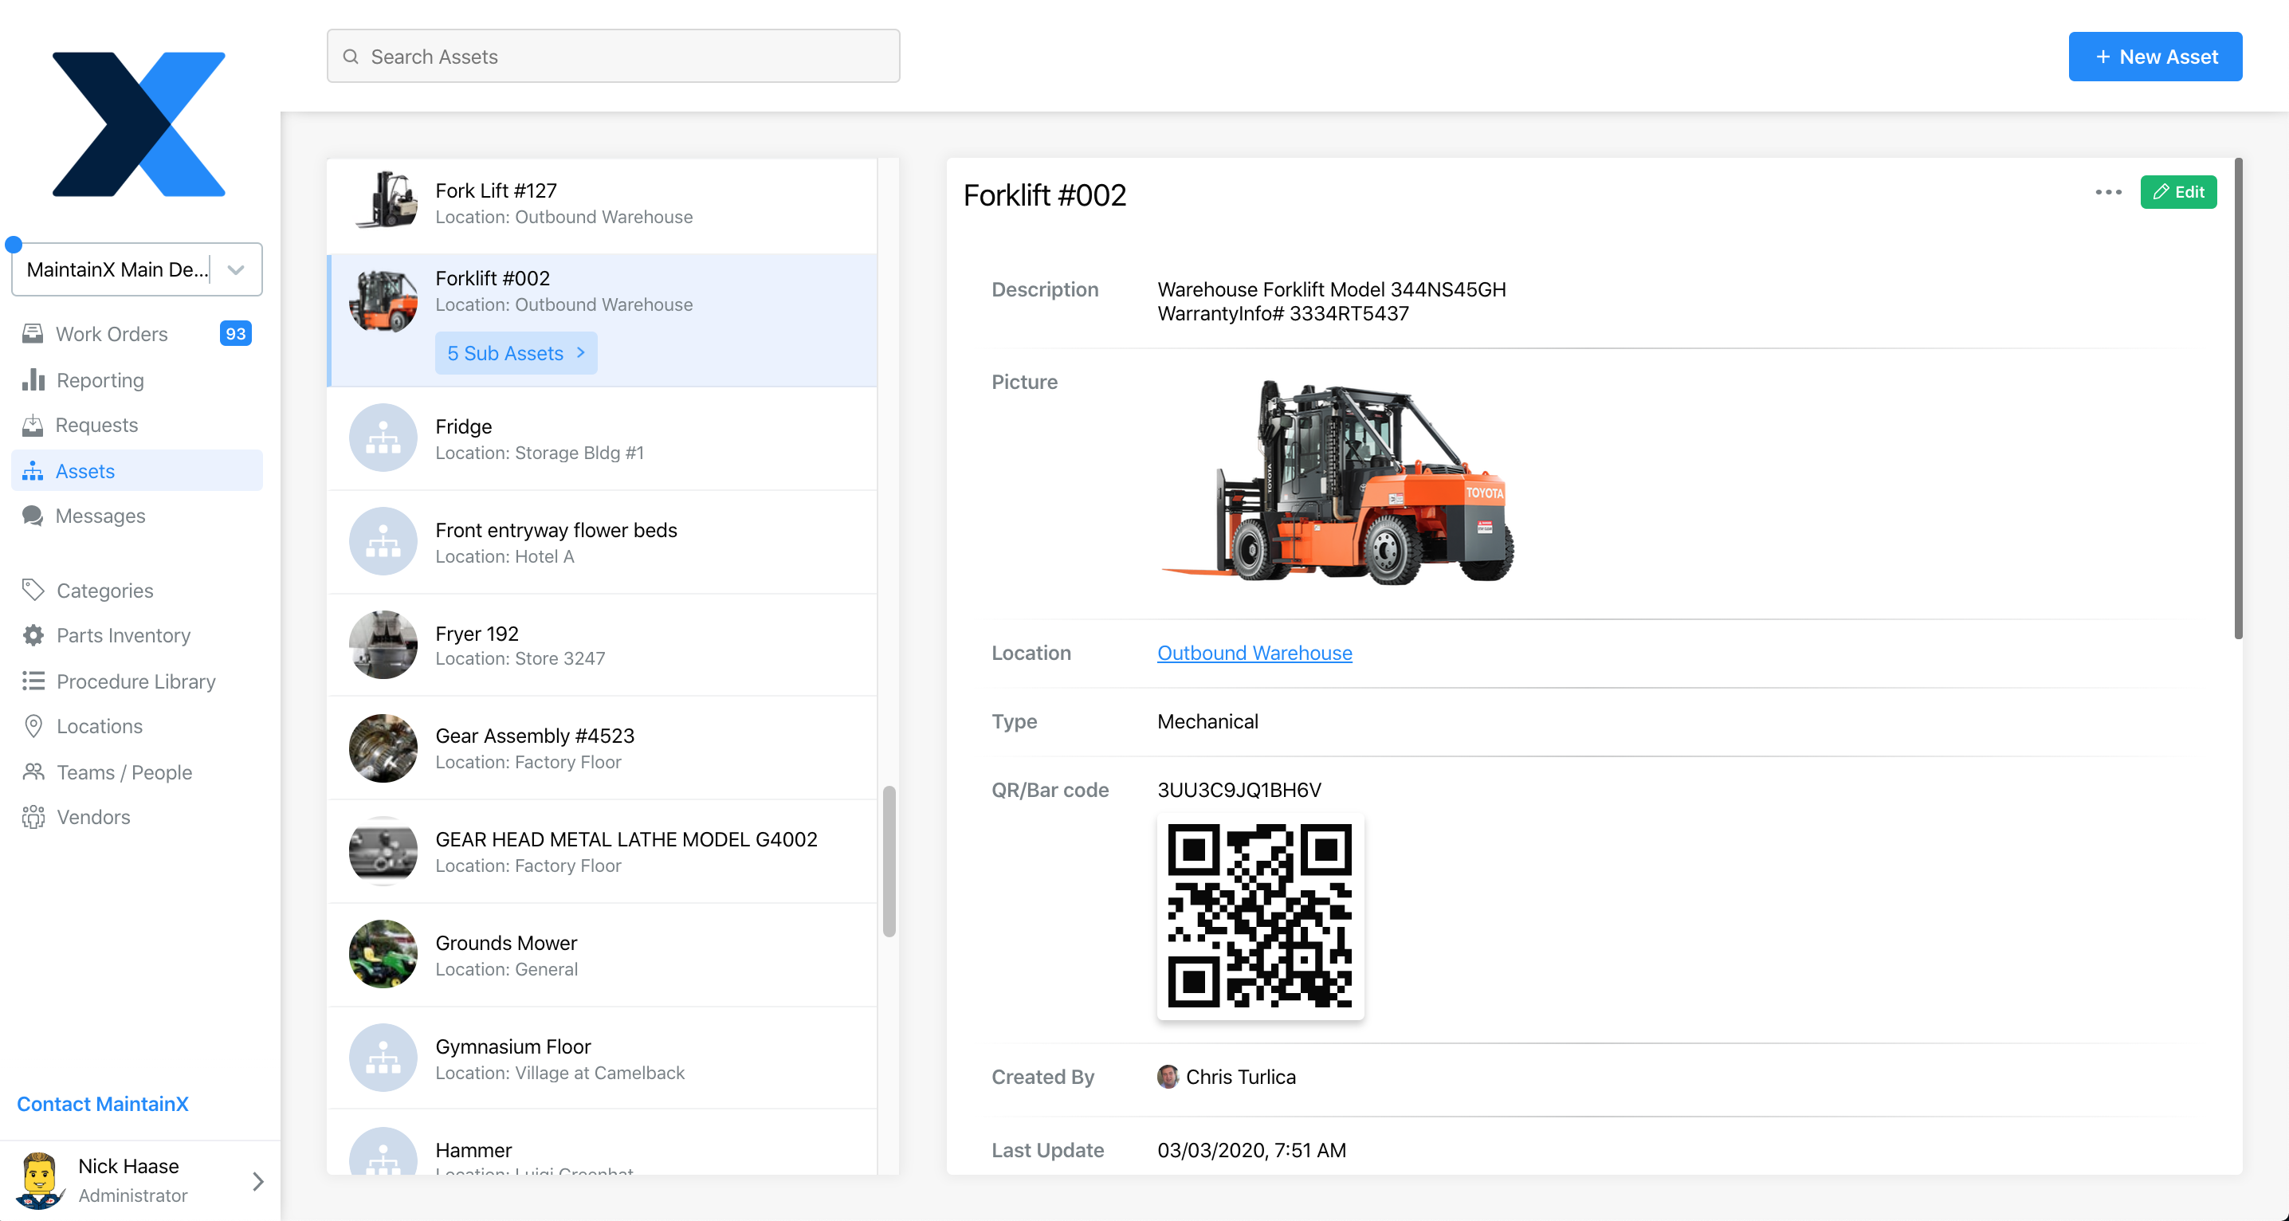Click the New Asset button
The height and width of the screenshot is (1221, 2289).
2155,56
